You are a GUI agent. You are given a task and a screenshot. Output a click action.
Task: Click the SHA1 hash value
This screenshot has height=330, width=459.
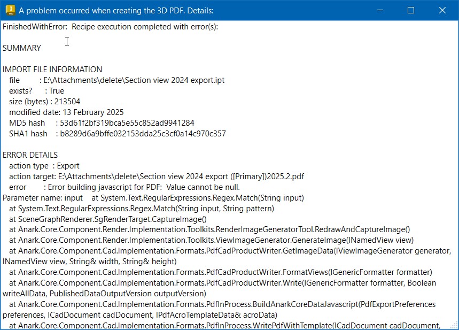(x=143, y=134)
